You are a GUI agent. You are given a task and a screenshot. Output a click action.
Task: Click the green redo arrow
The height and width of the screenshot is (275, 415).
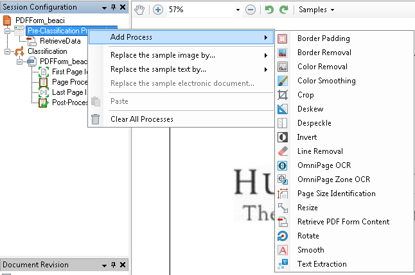tap(283, 10)
